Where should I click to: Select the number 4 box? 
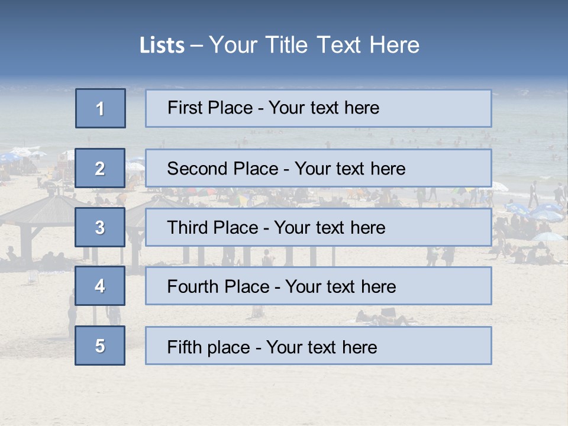pos(100,286)
